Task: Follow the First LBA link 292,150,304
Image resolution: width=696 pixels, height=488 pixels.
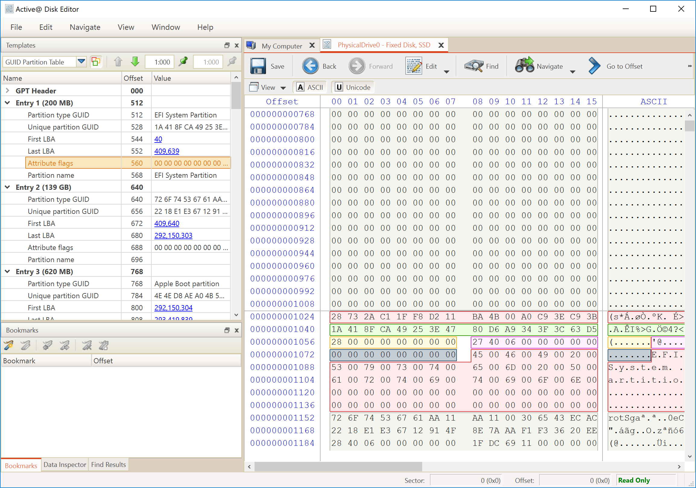Action: tap(173, 308)
